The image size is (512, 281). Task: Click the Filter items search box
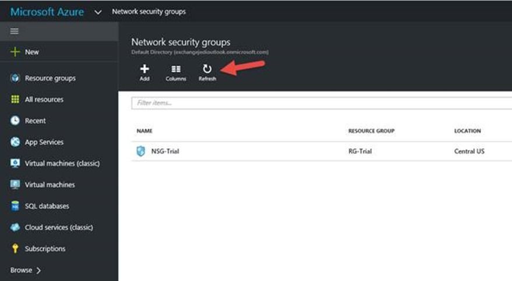point(322,103)
